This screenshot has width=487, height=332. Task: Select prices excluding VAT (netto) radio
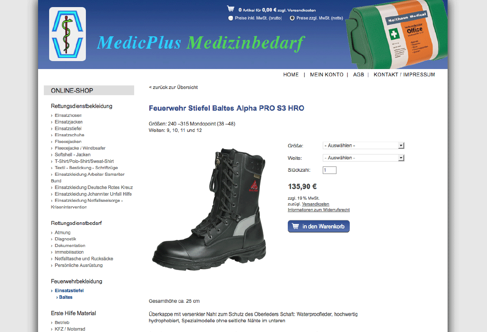pos(292,18)
